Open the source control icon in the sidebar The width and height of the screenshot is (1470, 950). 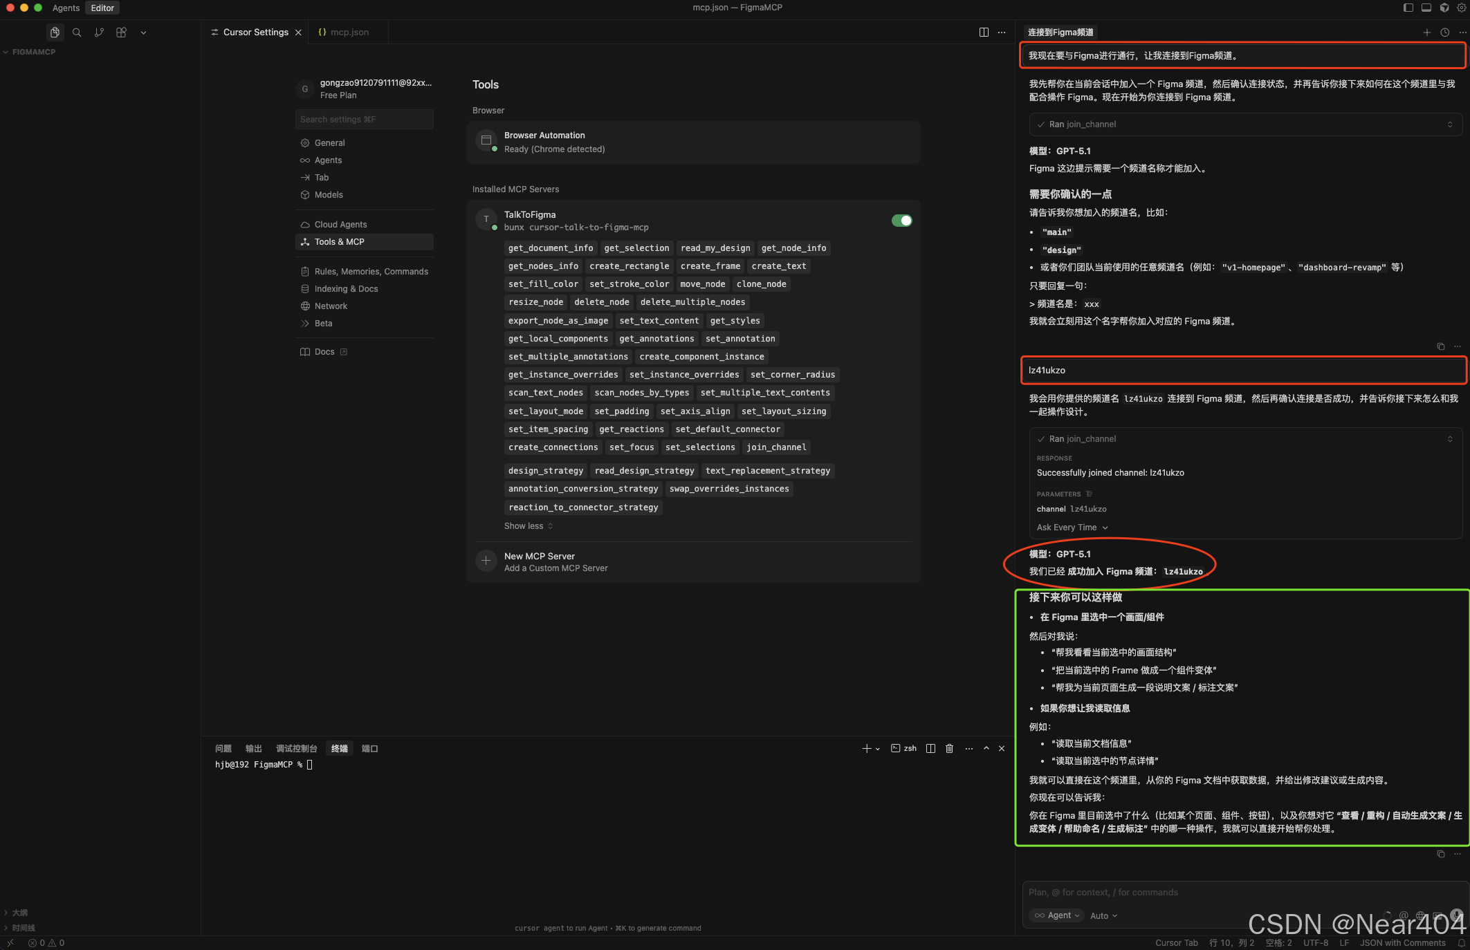(x=99, y=32)
